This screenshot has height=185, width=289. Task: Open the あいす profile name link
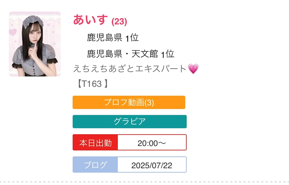(90, 20)
